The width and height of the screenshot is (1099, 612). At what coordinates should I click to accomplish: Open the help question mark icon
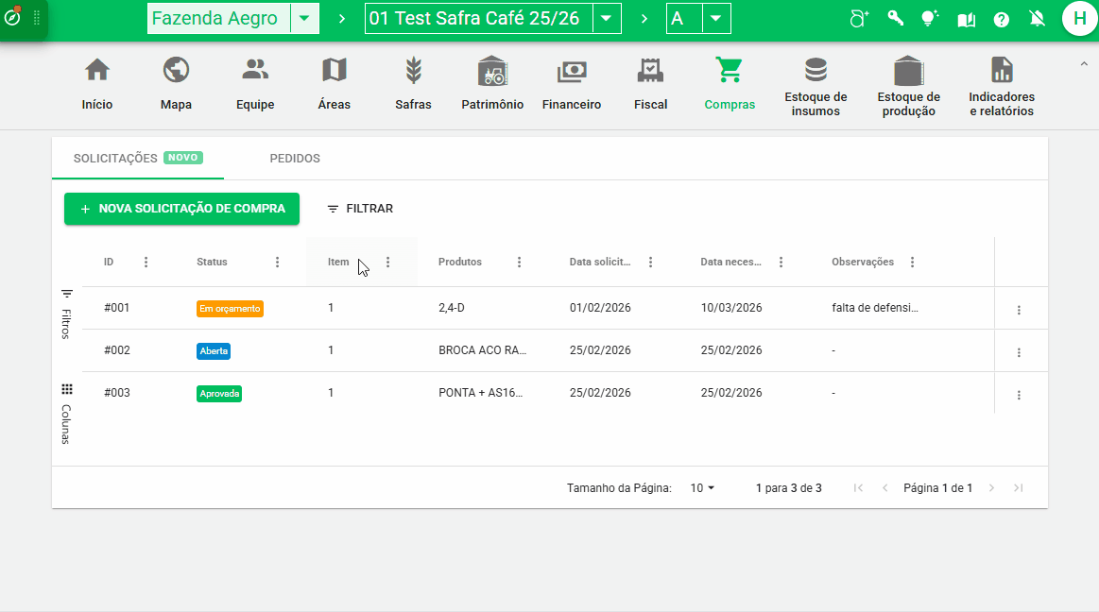(x=1002, y=19)
